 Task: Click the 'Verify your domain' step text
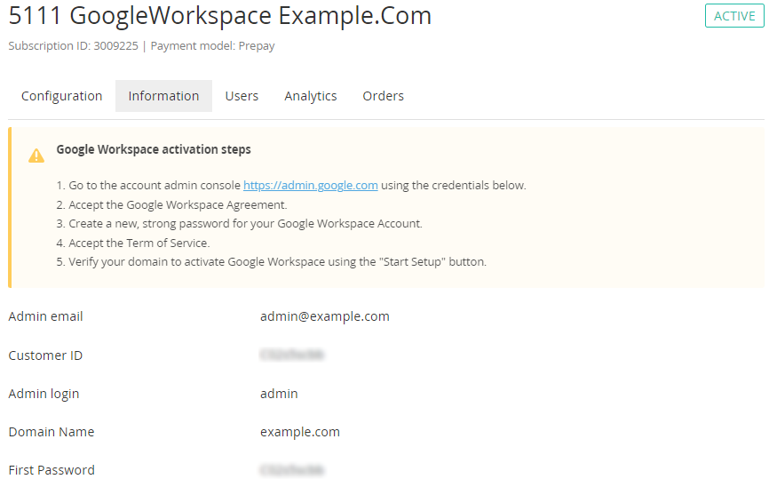[277, 262]
